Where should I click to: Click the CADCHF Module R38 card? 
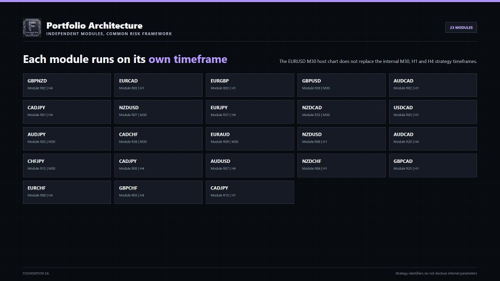point(158,138)
